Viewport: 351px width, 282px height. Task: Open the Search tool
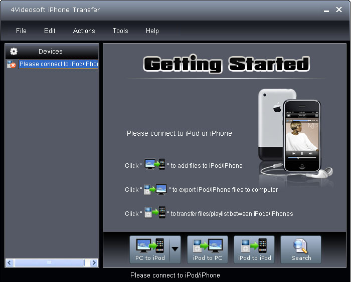pos(301,249)
